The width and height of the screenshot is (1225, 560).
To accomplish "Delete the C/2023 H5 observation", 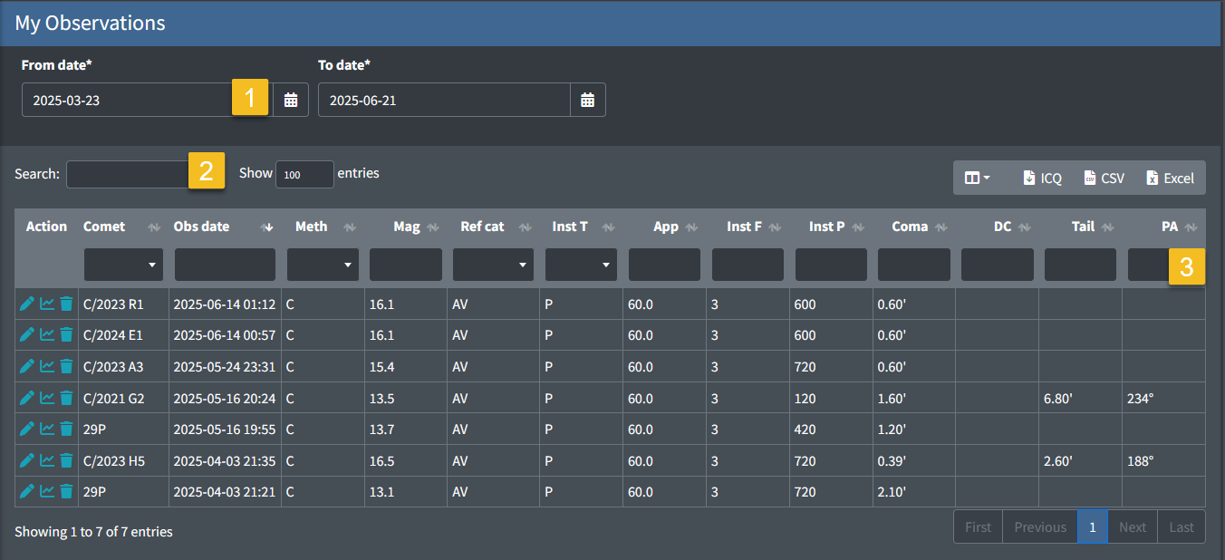I will click(x=66, y=460).
